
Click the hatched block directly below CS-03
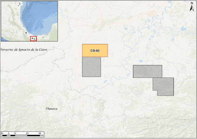91,67
